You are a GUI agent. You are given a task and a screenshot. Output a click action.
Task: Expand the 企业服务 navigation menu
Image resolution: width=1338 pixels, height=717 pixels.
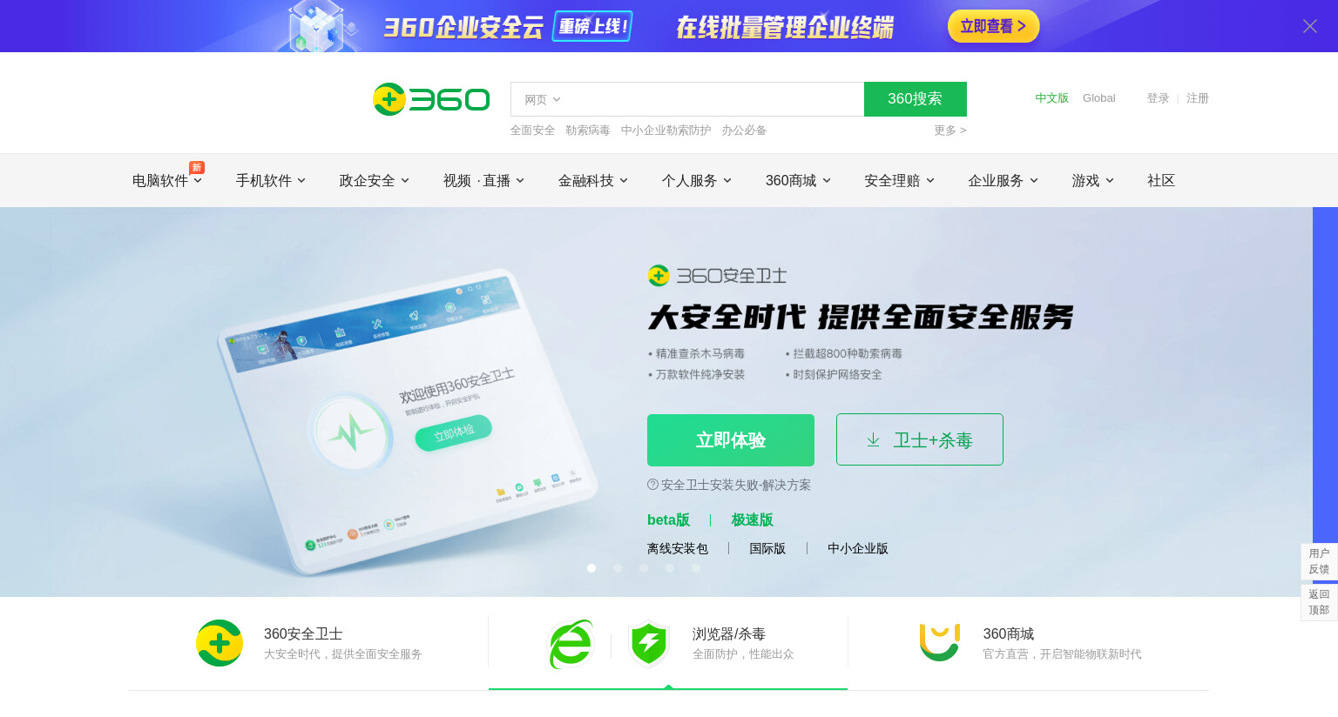point(1003,181)
